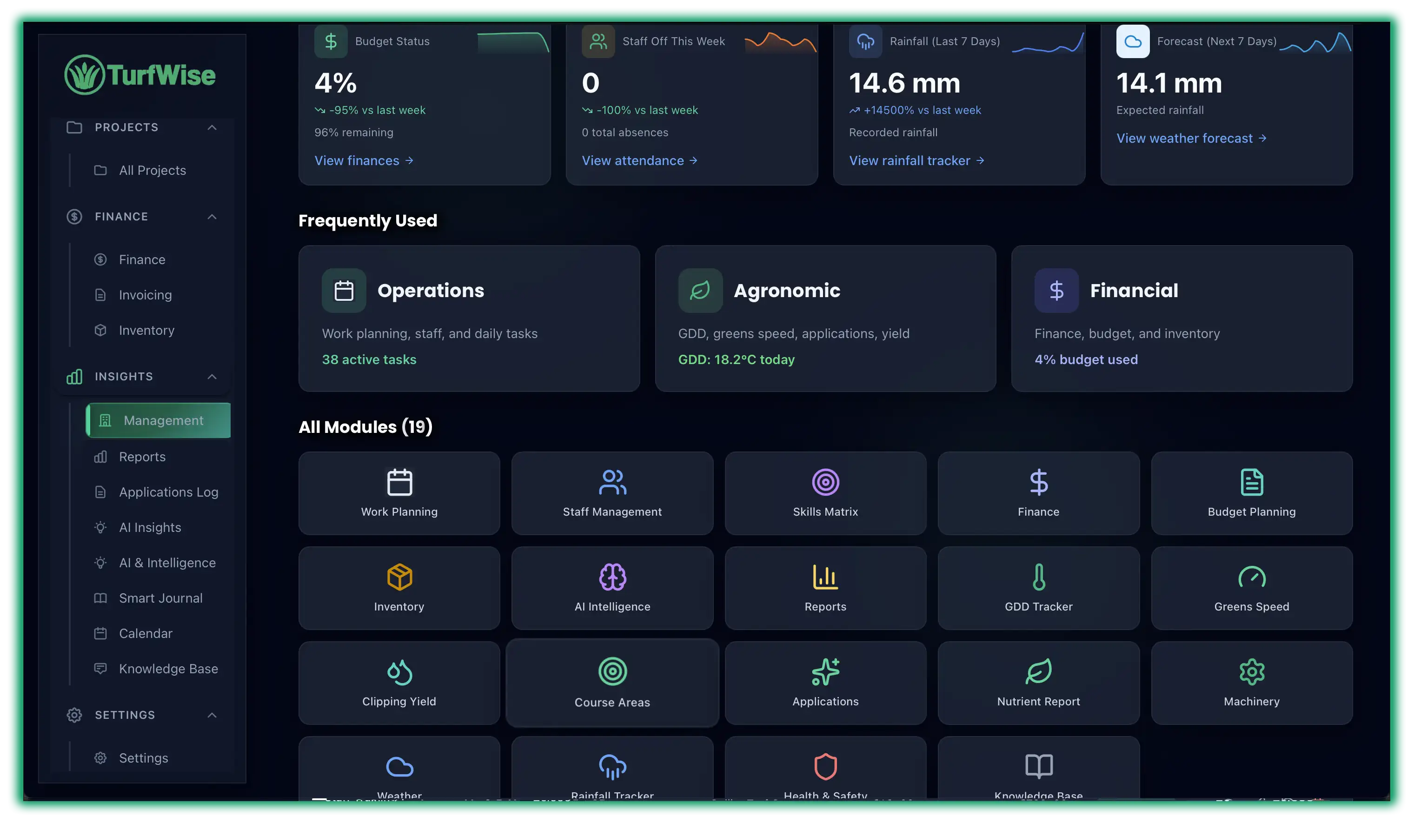The width and height of the screenshot is (1414, 823).
Task: Open the Nutrient Report leaf icon
Action: click(1038, 671)
